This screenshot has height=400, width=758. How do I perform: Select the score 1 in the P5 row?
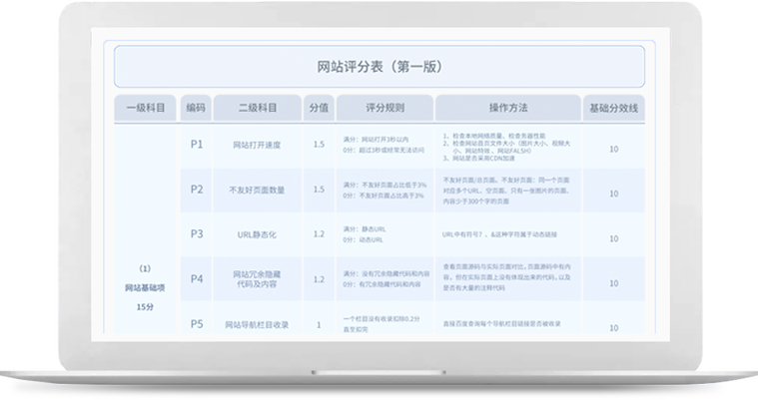[x=319, y=325]
